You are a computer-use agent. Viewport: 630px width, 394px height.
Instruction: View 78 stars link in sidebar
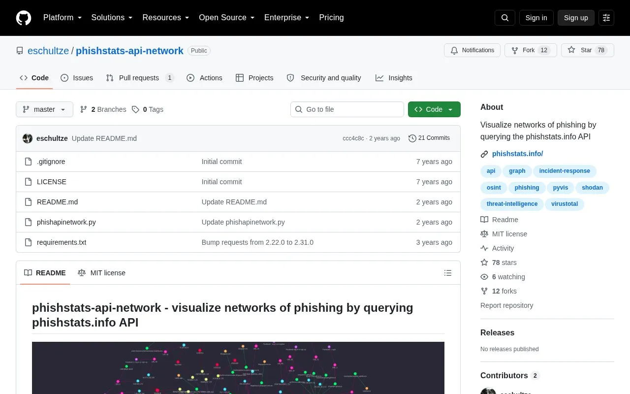coord(499,263)
